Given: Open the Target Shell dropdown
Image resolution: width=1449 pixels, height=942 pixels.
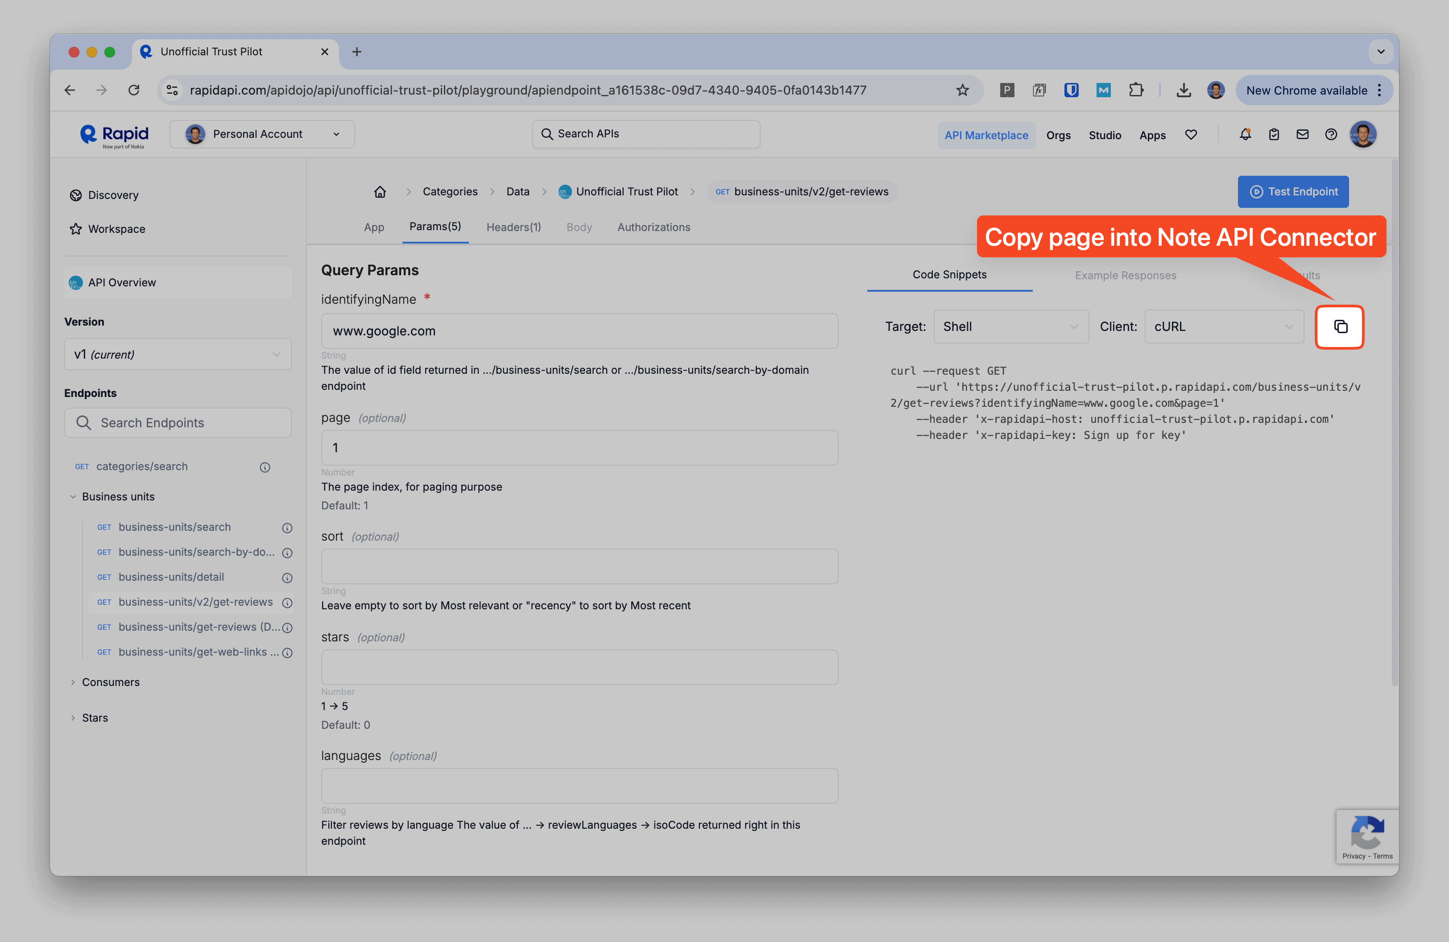Looking at the screenshot, I should 1010,327.
